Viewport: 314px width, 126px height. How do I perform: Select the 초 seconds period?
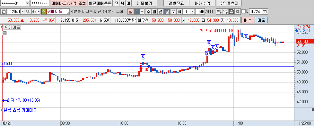(173, 12)
